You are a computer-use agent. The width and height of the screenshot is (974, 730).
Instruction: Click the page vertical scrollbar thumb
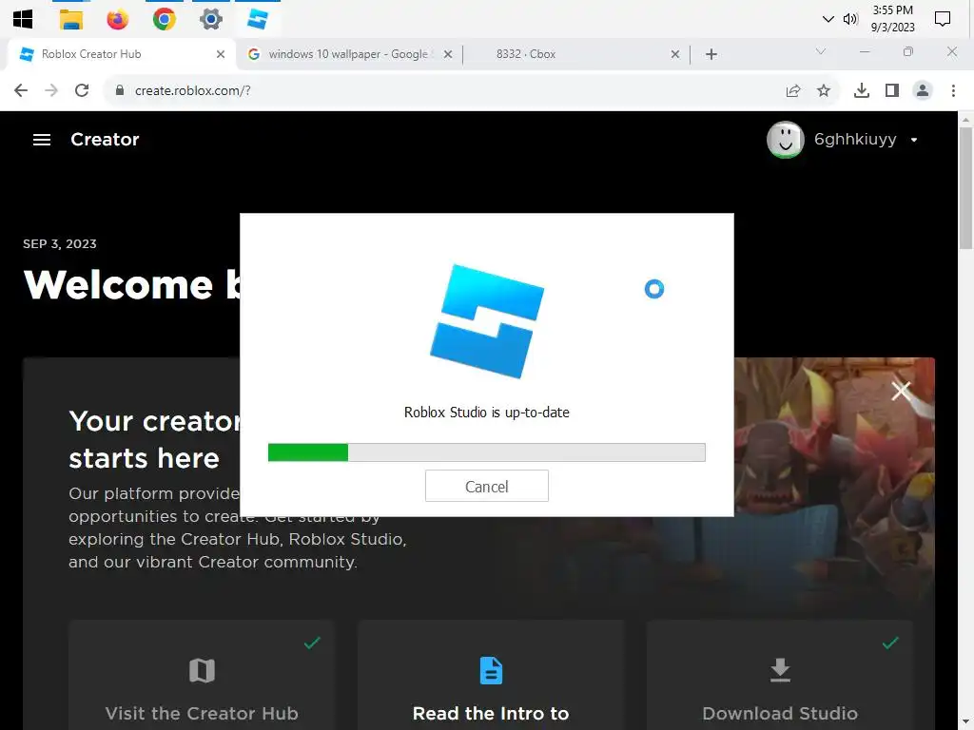(966, 188)
